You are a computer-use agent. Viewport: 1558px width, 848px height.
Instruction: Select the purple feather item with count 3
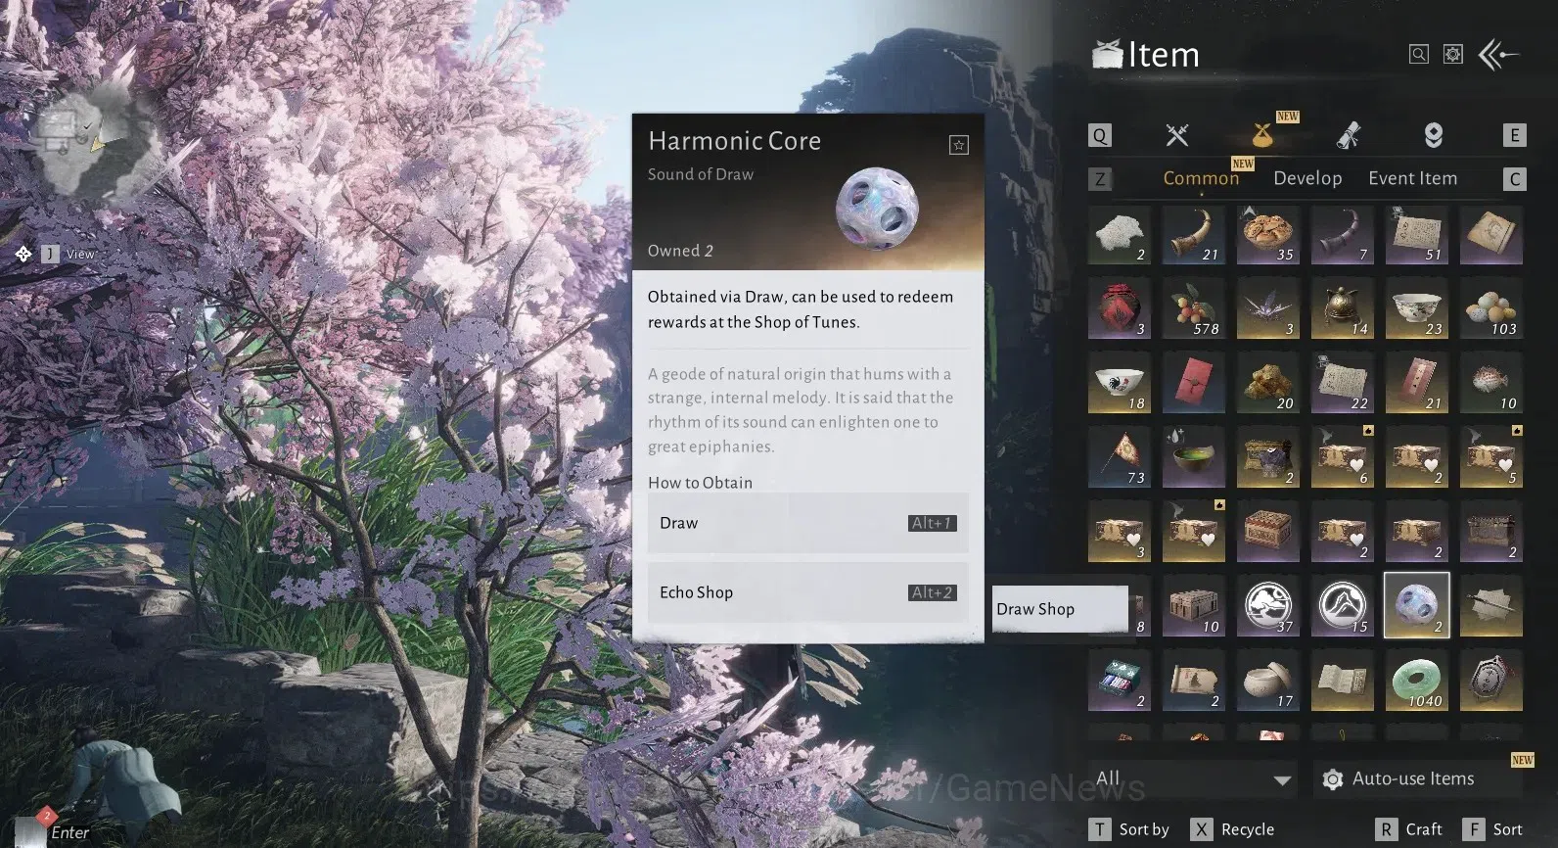[x=1268, y=308]
